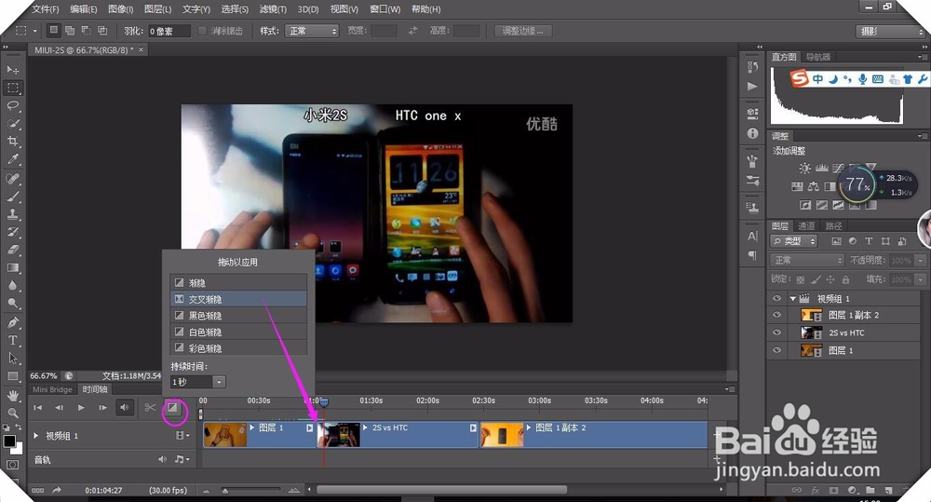The image size is (931, 502).
Task: Select the Move tool
Action: tap(12, 70)
